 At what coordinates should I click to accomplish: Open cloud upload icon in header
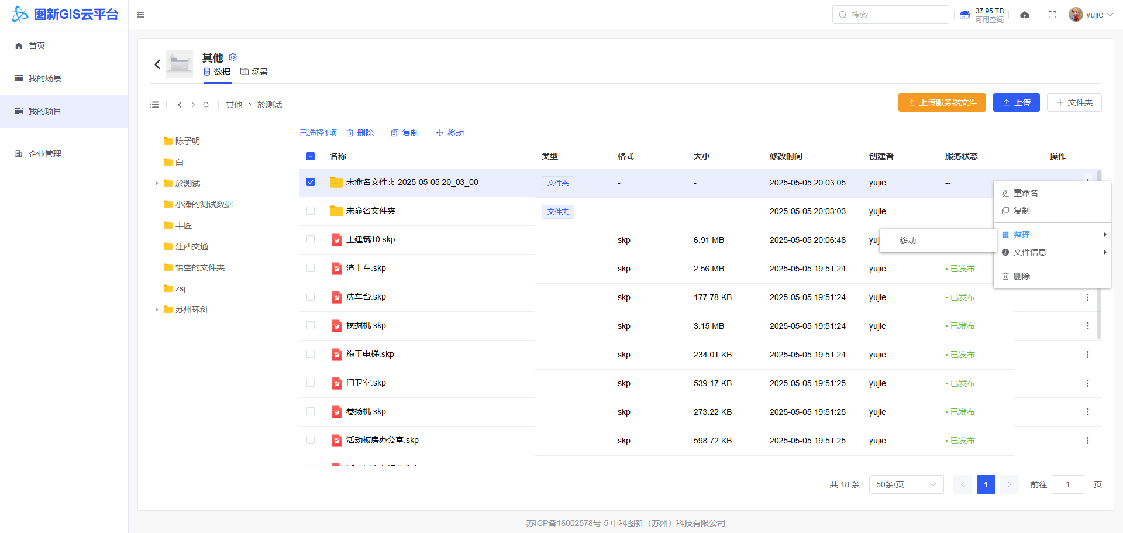point(1025,15)
